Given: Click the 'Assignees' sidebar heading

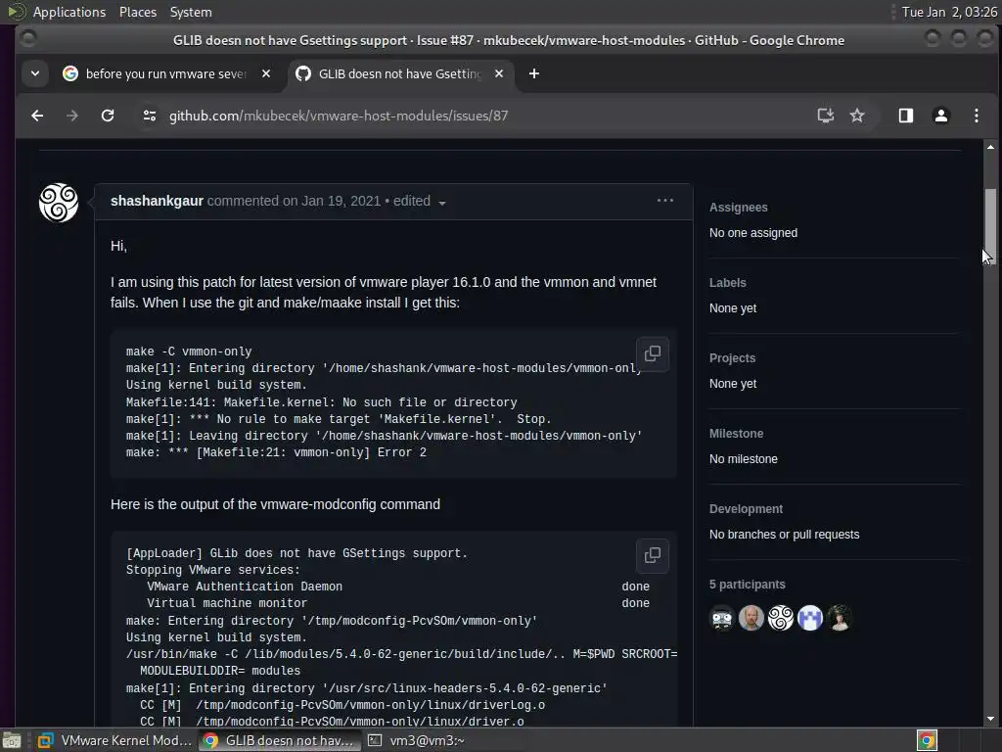Looking at the screenshot, I should [738, 208].
